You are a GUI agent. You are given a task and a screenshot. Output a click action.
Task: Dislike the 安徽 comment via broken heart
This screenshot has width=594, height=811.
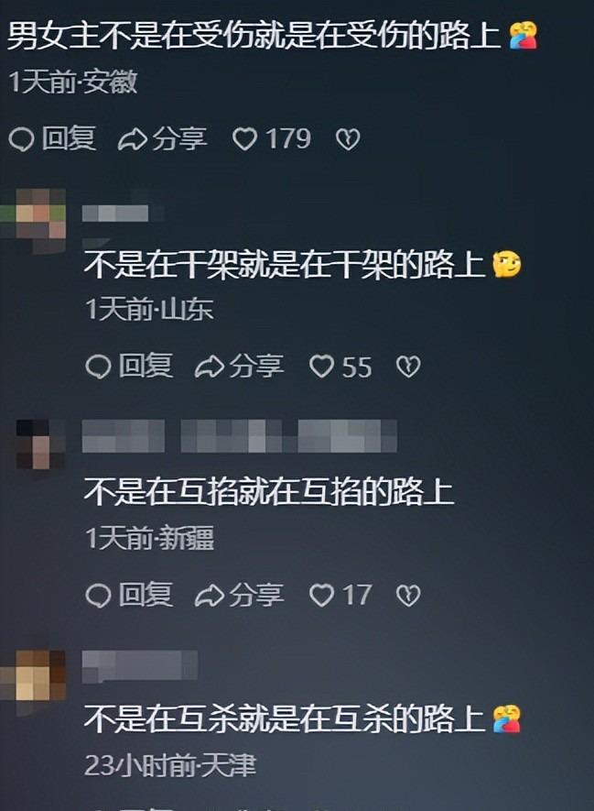pos(348,139)
